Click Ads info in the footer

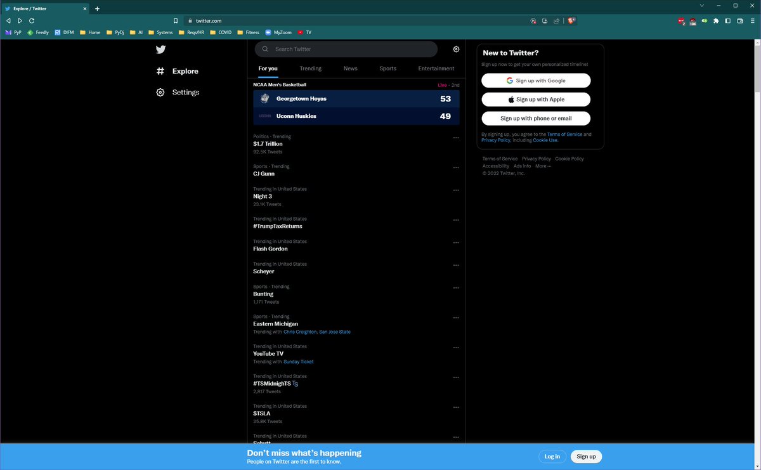(x=522, y=166)
